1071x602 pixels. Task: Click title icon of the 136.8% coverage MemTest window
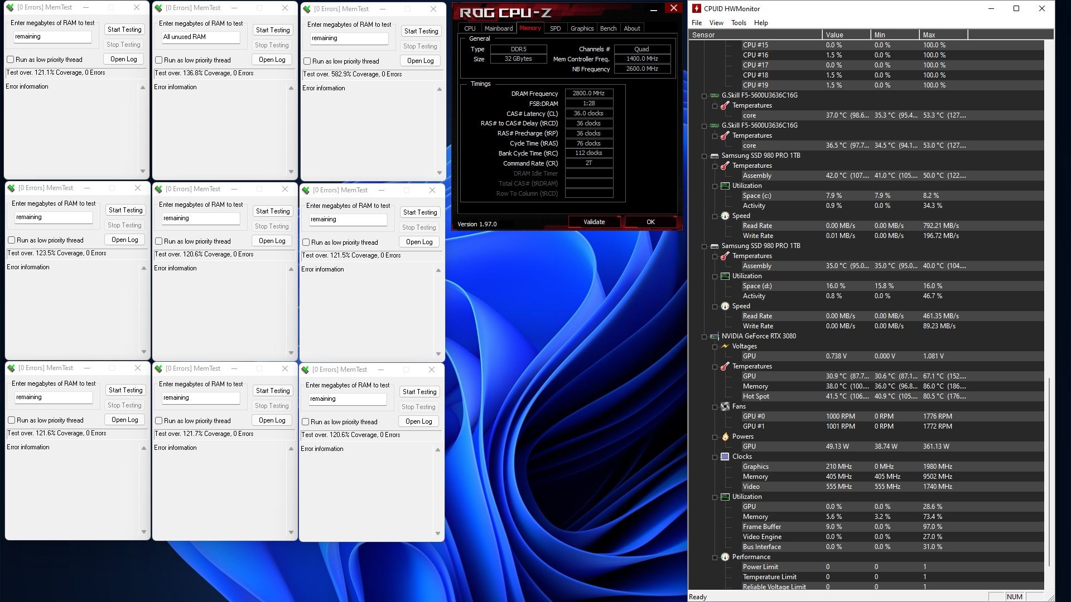(x=159, y=8)
